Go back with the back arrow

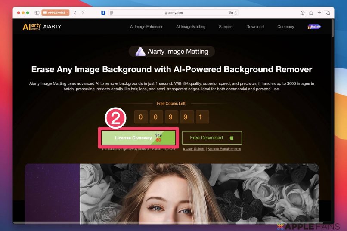75,13
